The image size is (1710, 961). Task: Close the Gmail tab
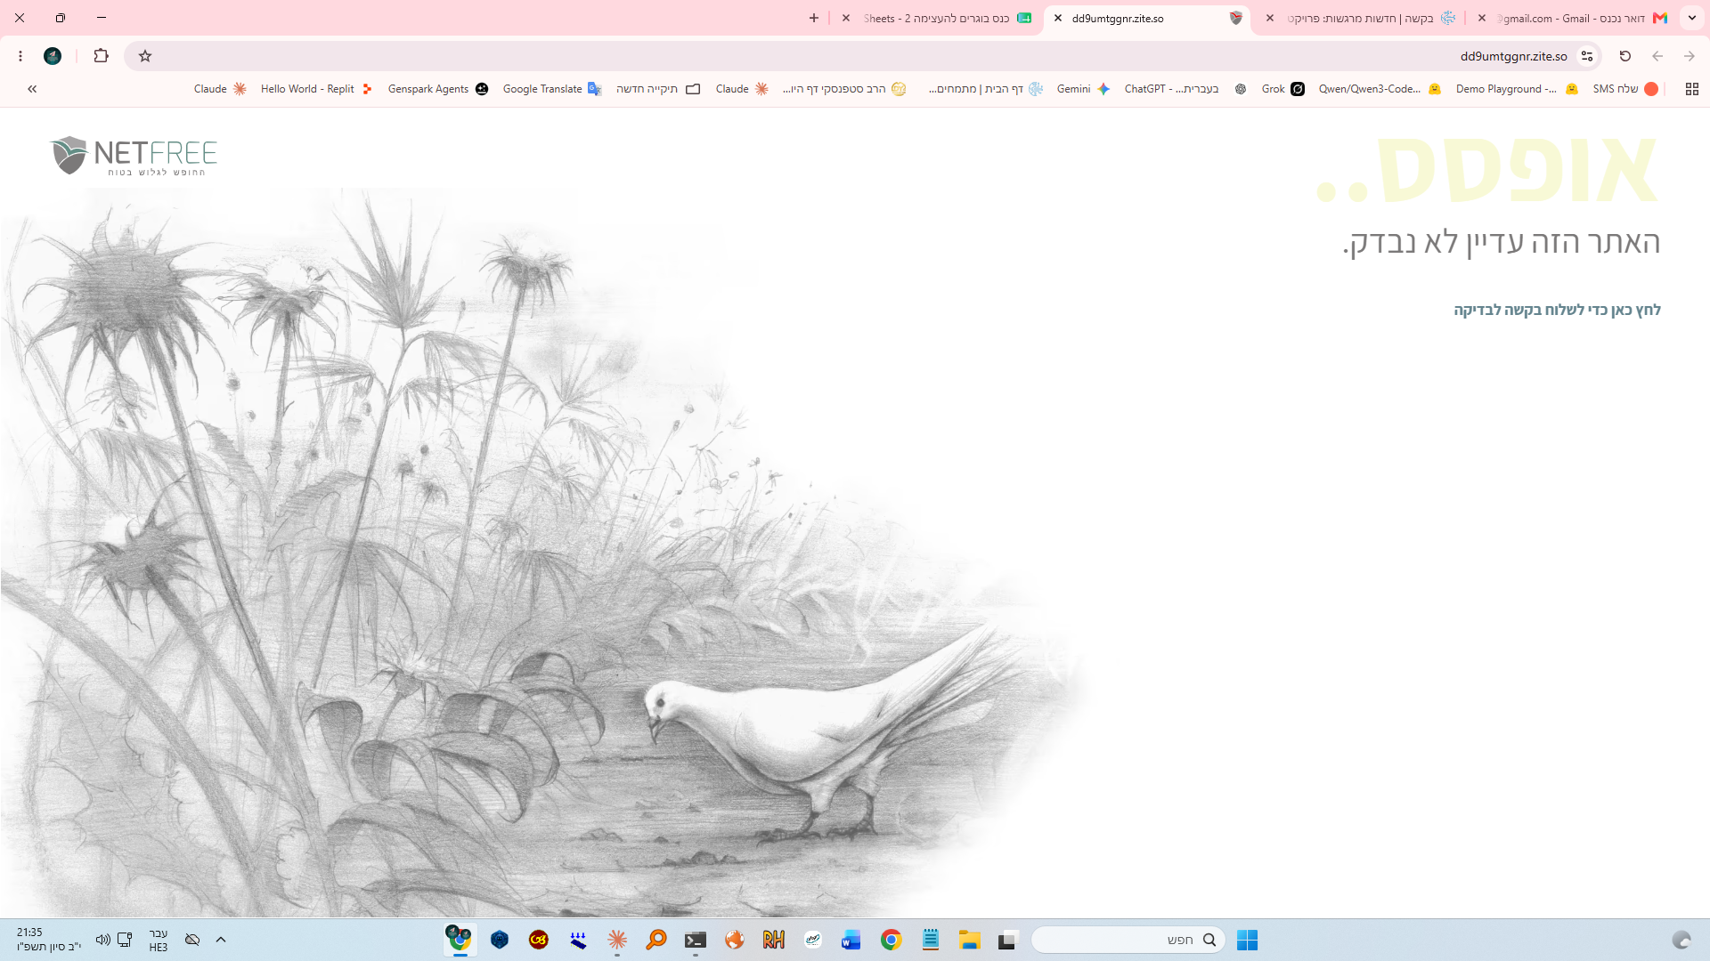1481,18
